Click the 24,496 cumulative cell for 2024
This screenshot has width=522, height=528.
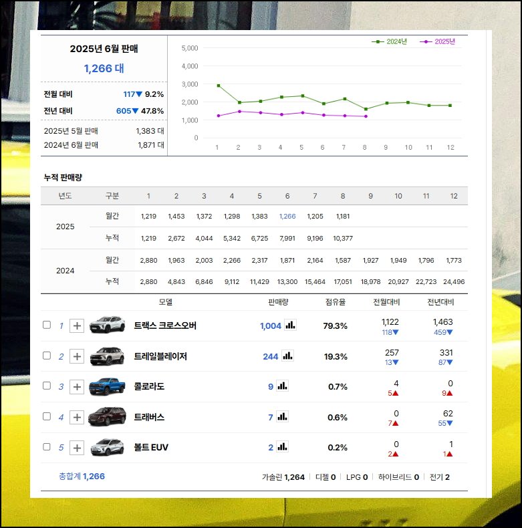pyautogui.click(x=454, y=282)
